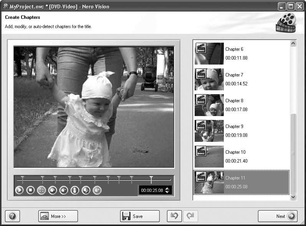Click the chapter list scroll up arrow
The height and width of the screenshot is (226, 306).
293,43
